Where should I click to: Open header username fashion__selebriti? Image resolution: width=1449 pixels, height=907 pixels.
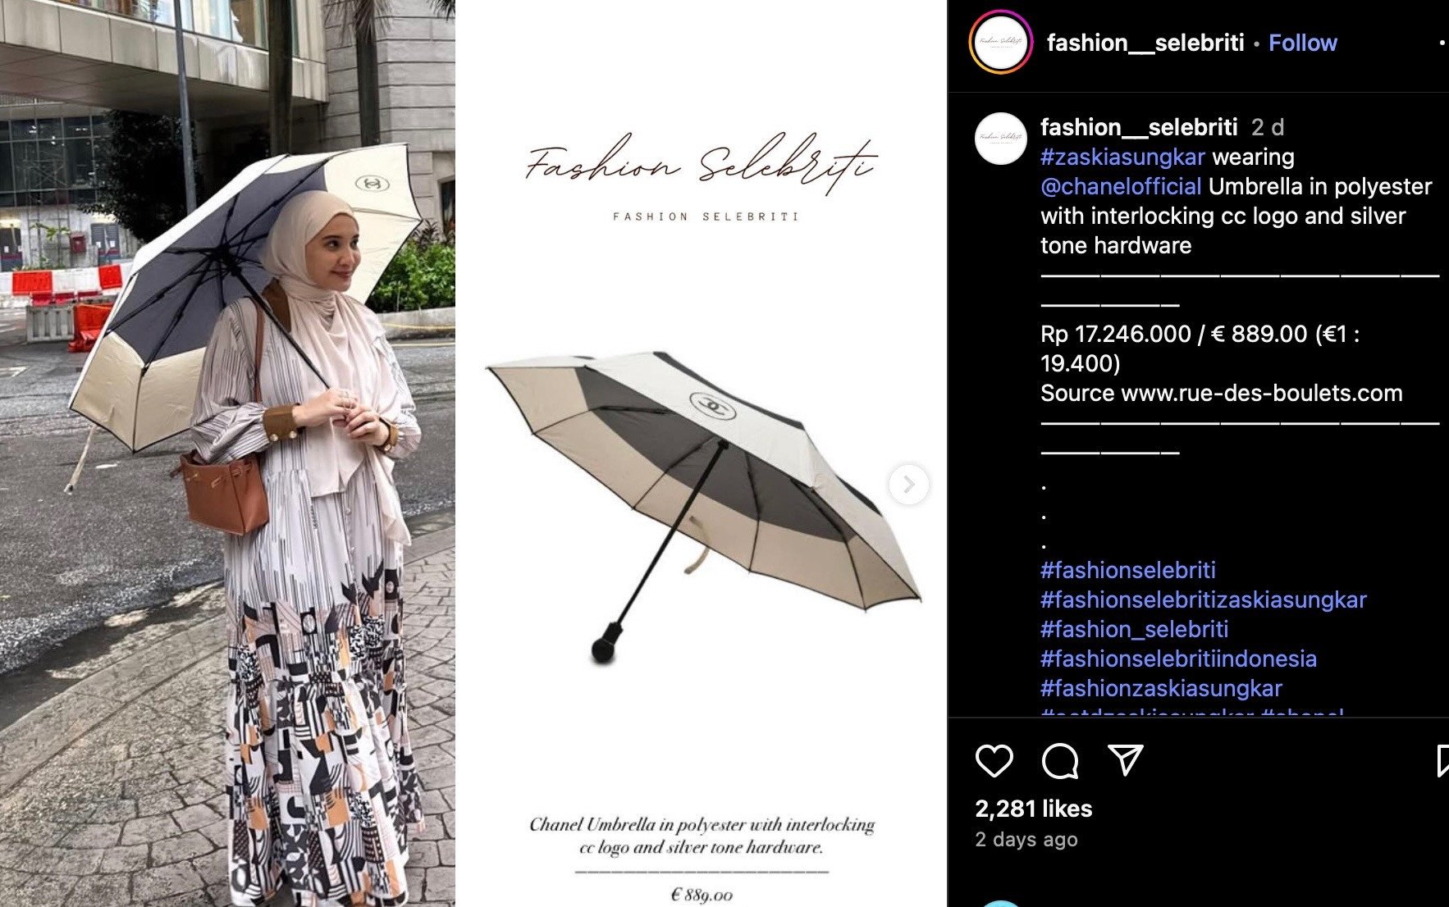(x=1145, y=43)
